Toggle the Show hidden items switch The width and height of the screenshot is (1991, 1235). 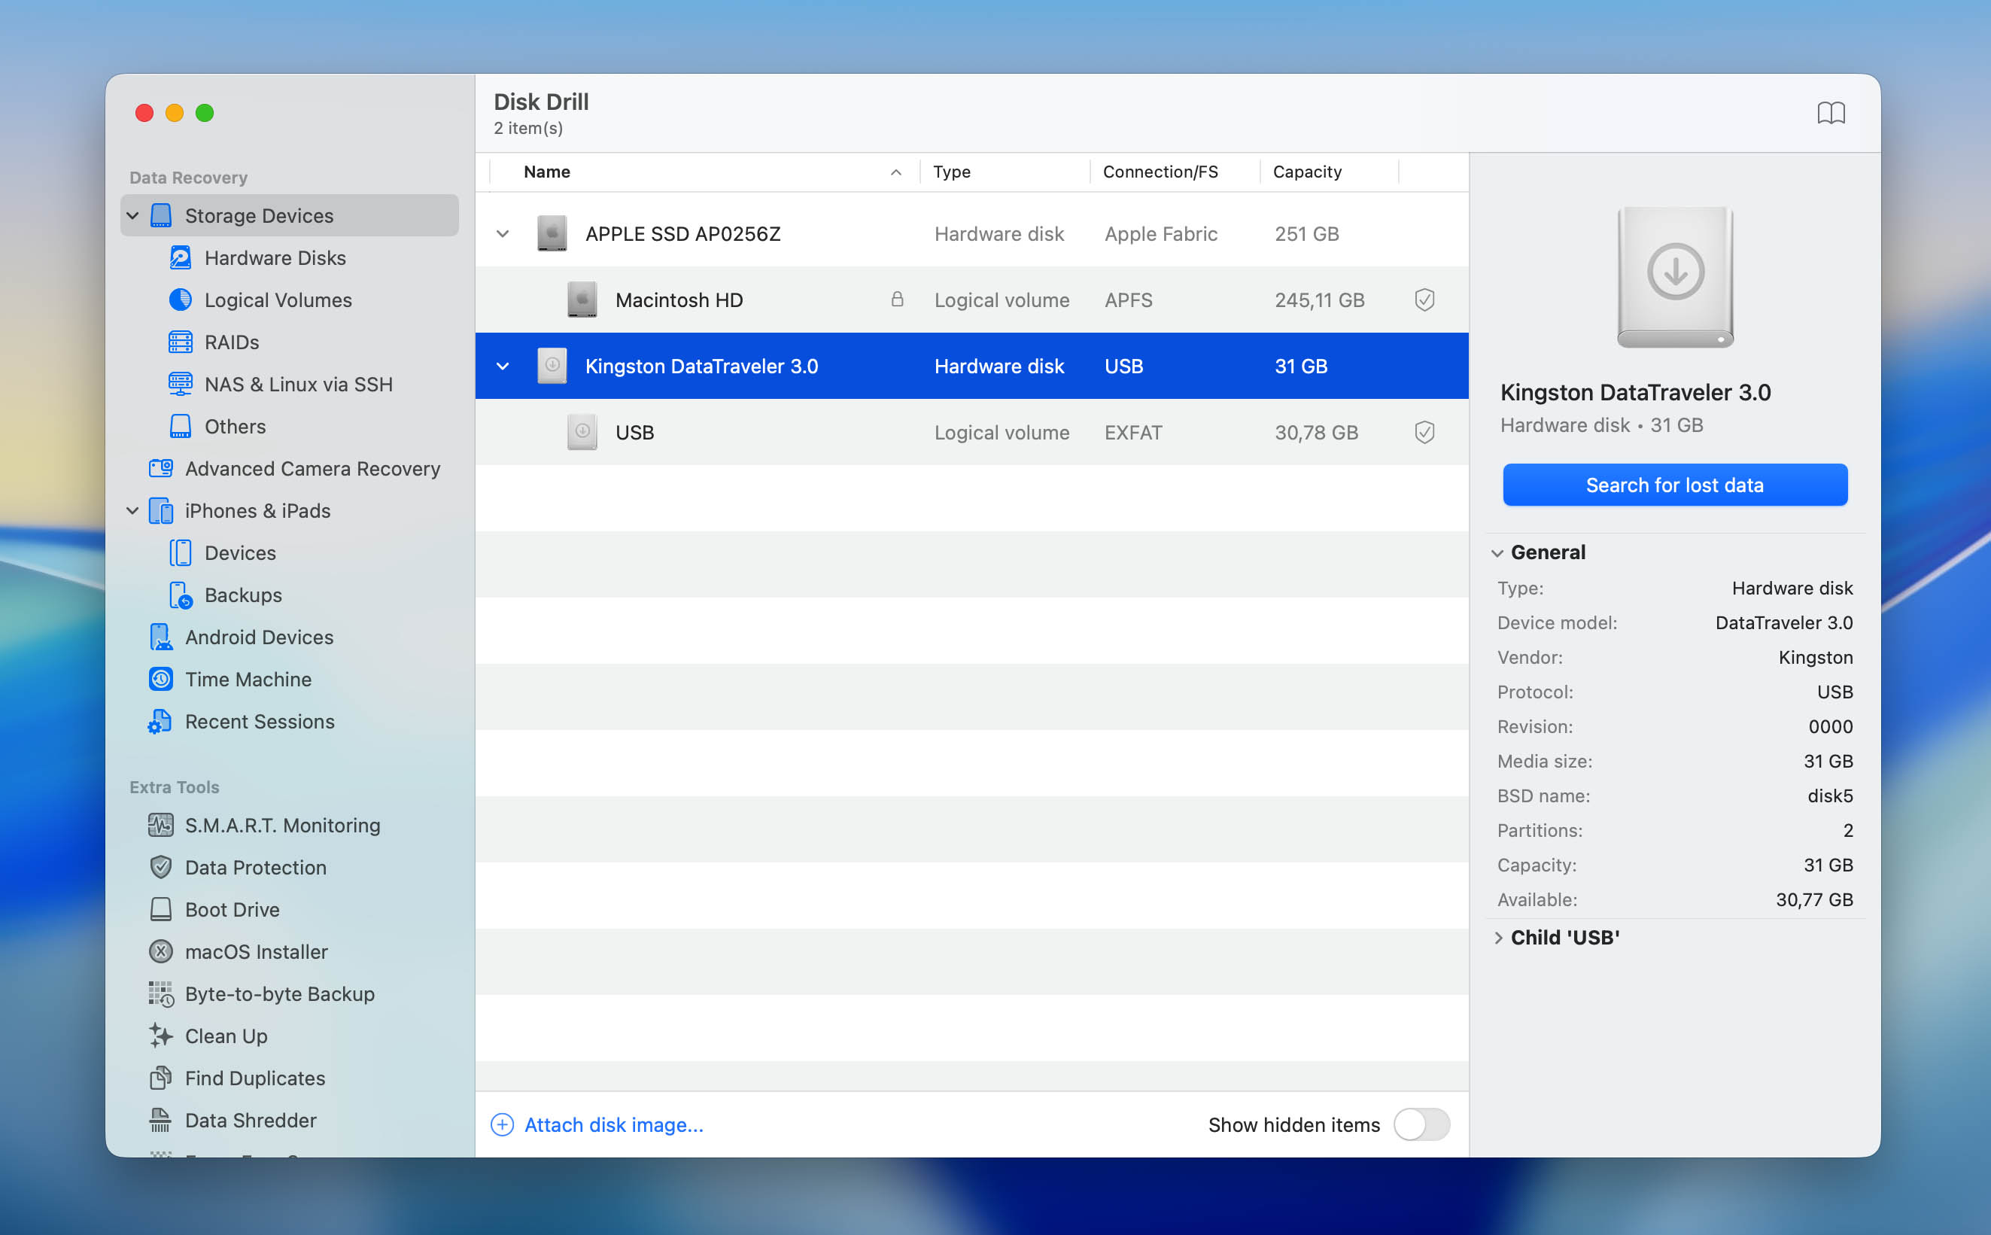coord(1421,1124)
